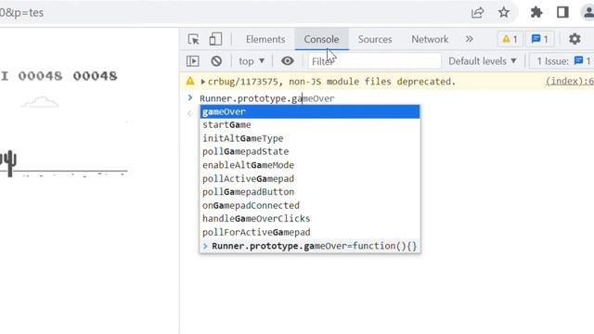The height and width of the screenshot is (334, 594).
Task: Clear the console
Action: point(216,61)
